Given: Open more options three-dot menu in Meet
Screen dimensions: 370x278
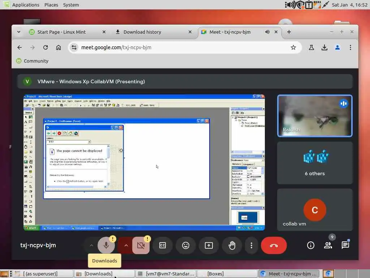Looking at the screenshot, I should click(251, 245).
